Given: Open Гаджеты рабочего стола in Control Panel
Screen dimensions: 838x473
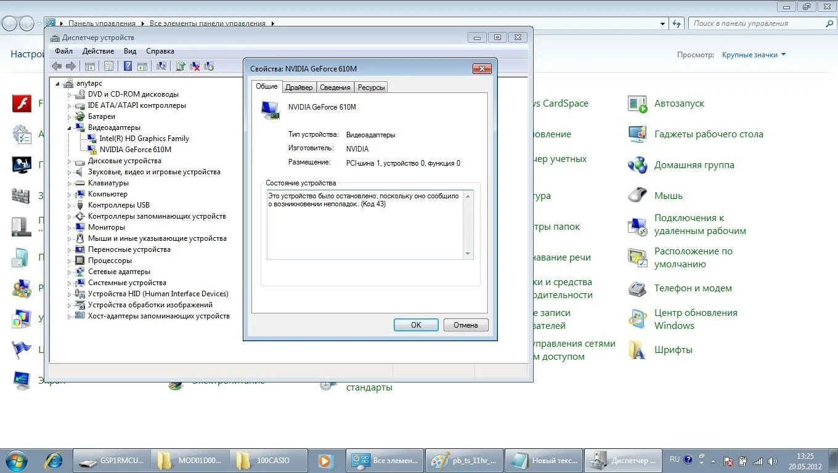Looking at the screenshot, I should [x=696, y=134].
